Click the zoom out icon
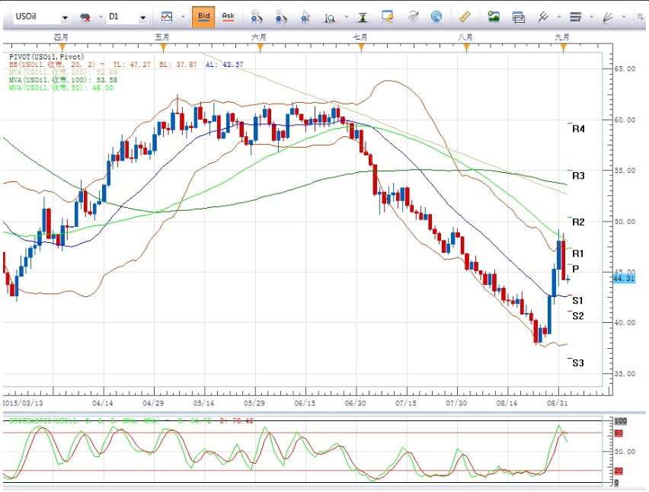The width and height of the screenshot is (649, 492). (x=281, y=18)
